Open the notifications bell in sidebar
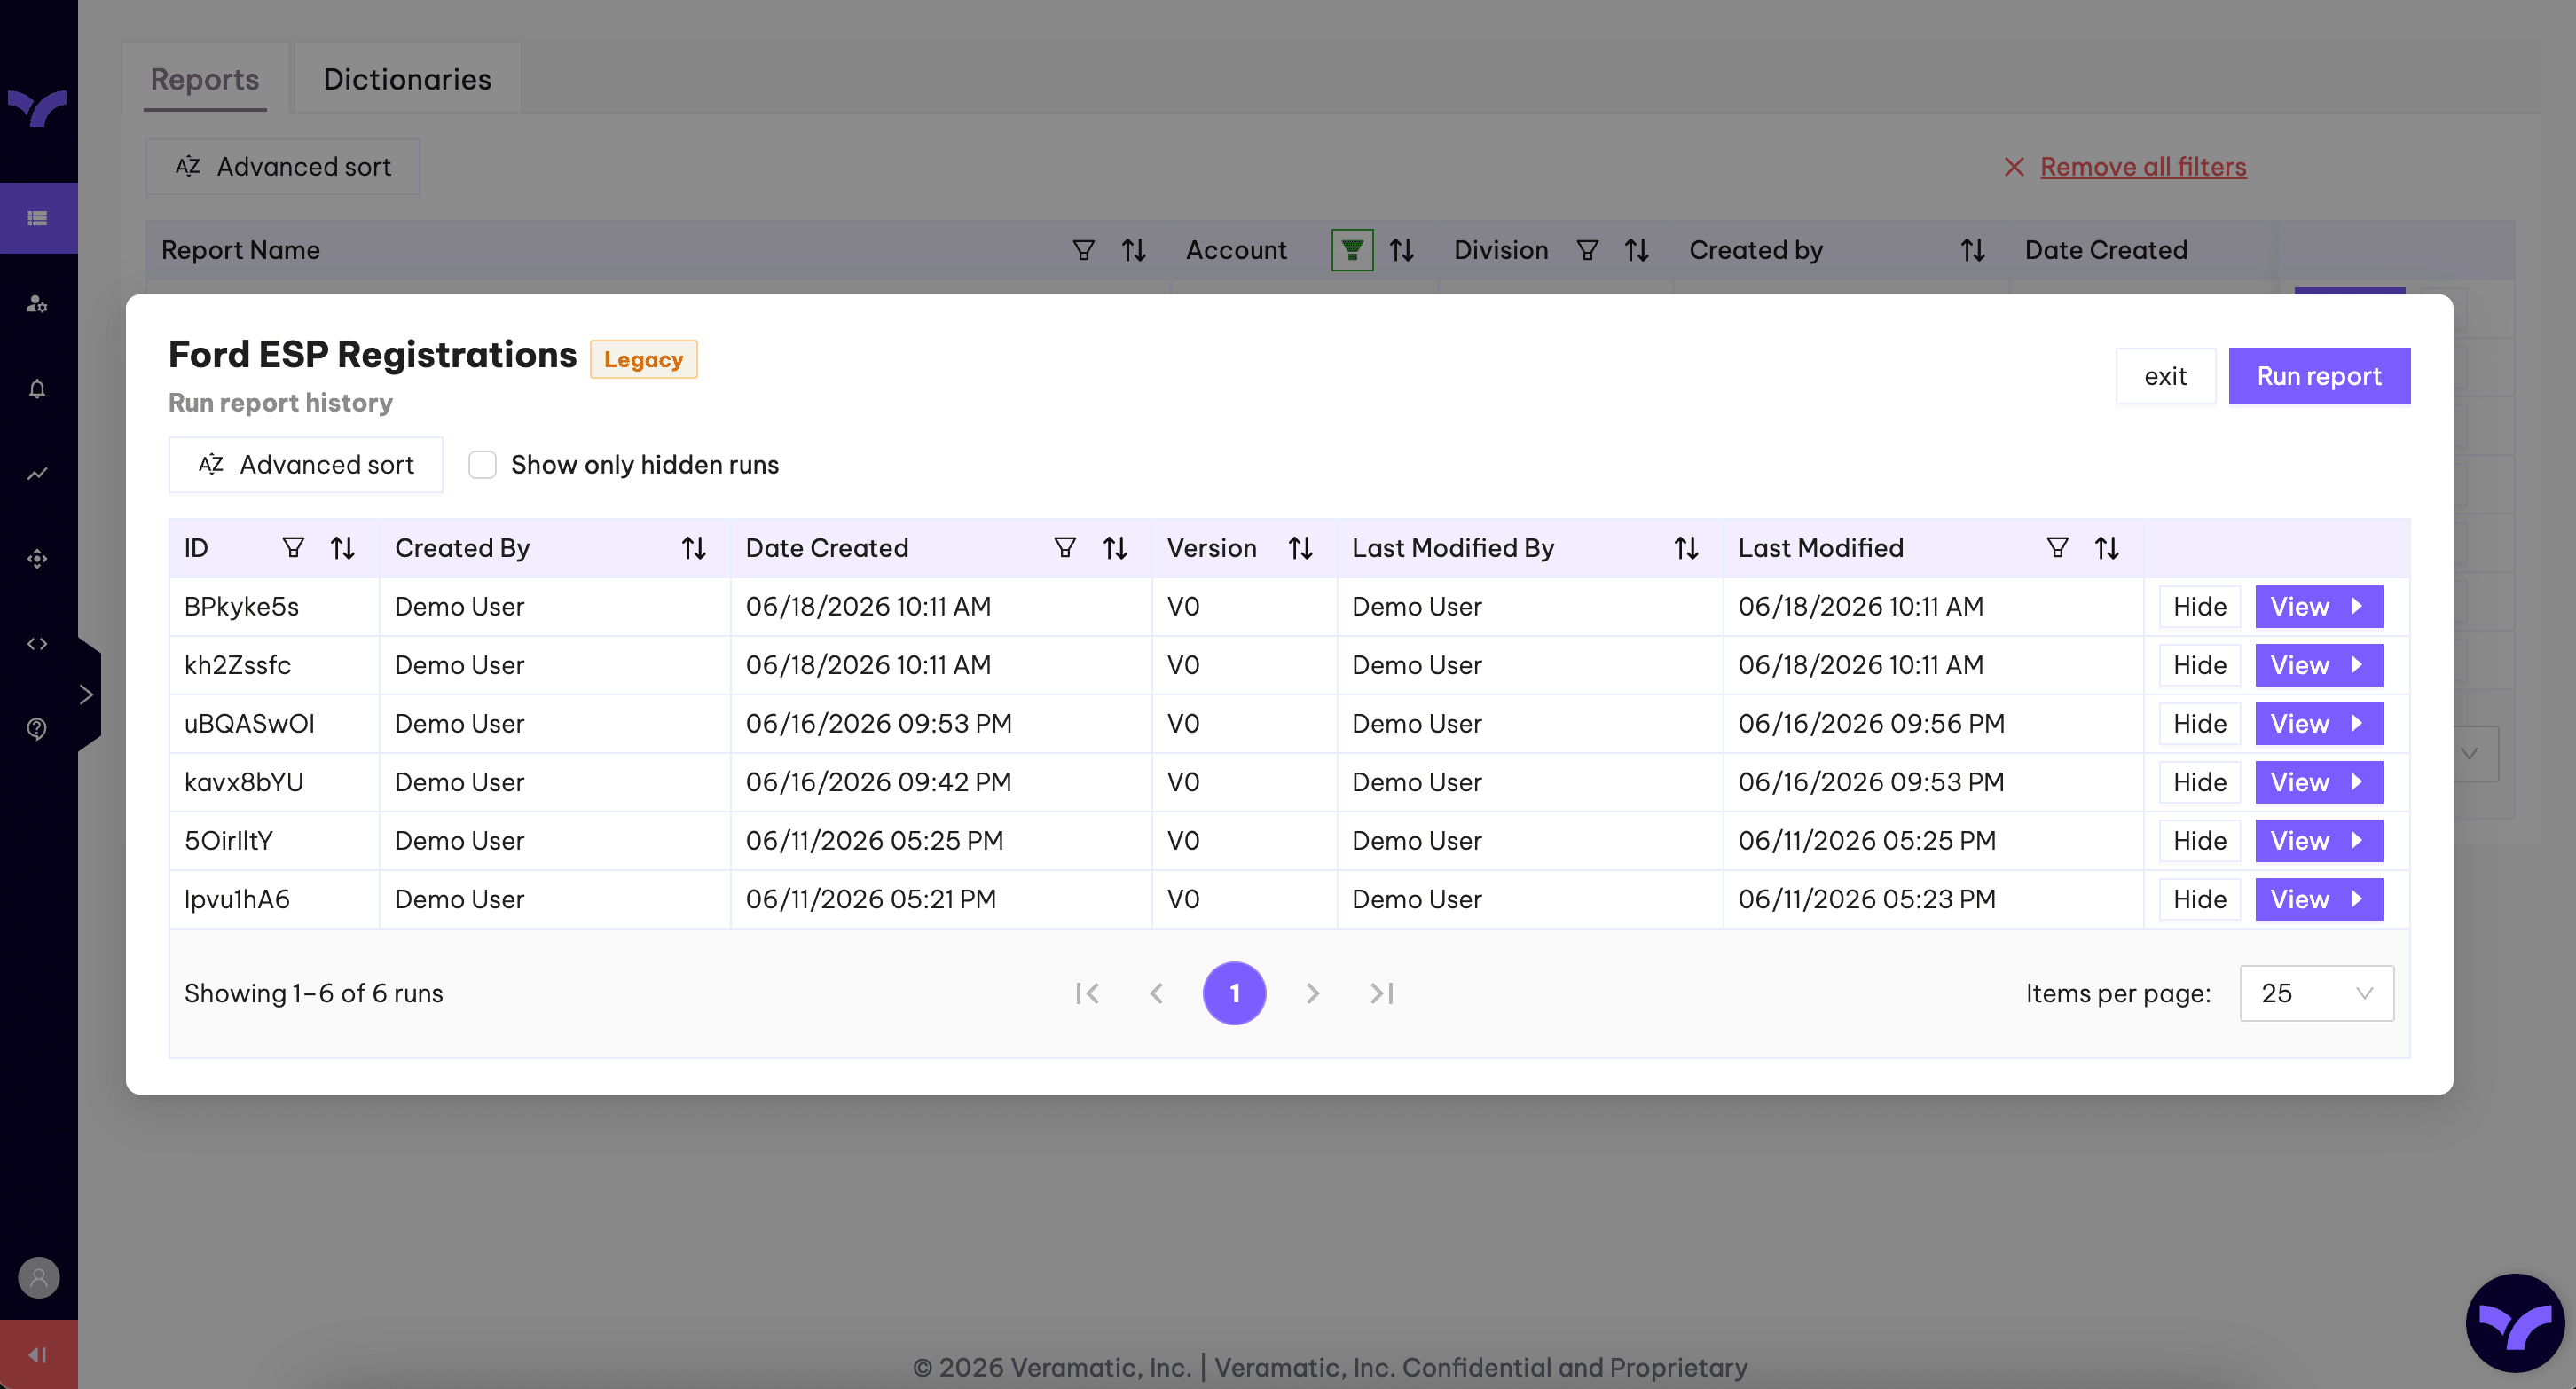 38,389
